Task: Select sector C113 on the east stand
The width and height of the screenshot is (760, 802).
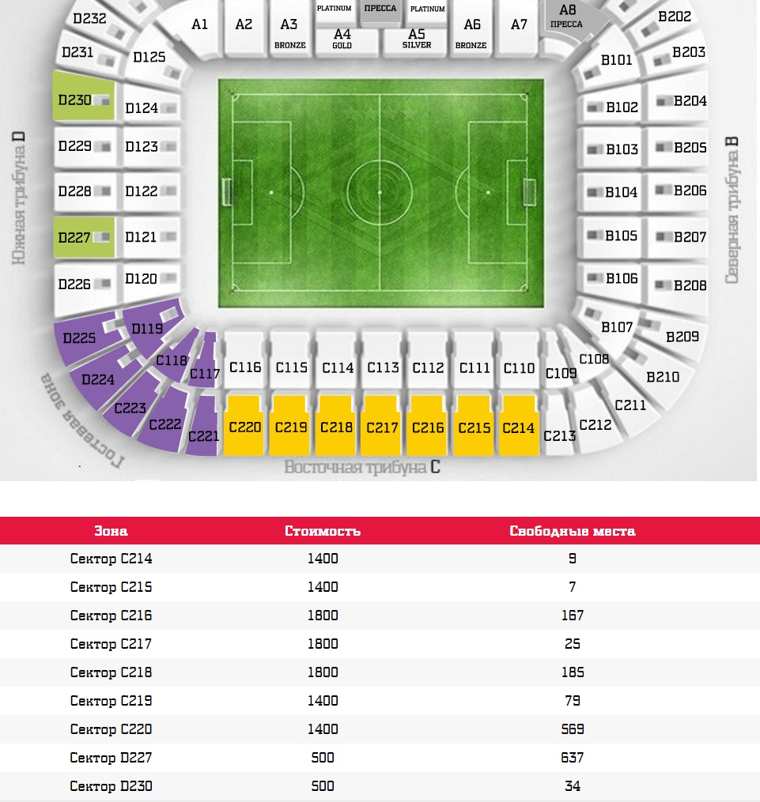Action: click(383, 366)
